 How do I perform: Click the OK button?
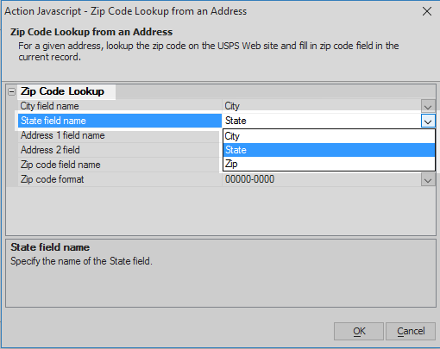coord(359,331)
